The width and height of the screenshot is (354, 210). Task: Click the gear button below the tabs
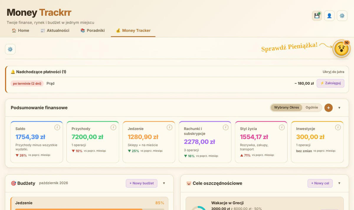click(10, 49)
